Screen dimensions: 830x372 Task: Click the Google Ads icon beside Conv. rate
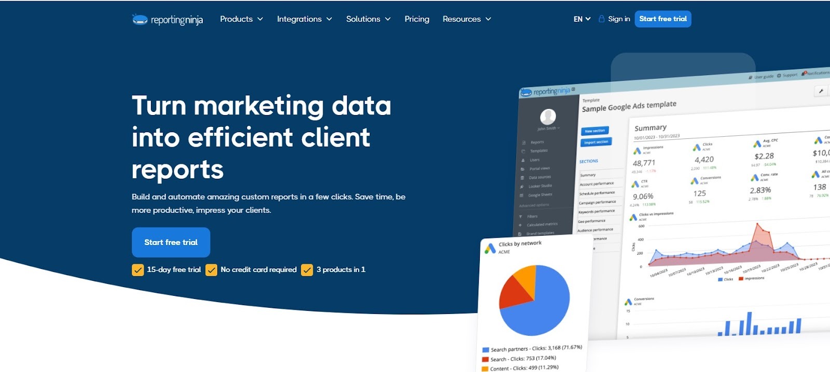pos(755,178)
